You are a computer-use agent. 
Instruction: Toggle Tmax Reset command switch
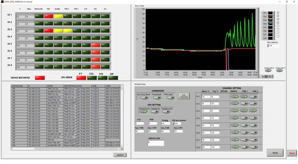coord(157,98)
